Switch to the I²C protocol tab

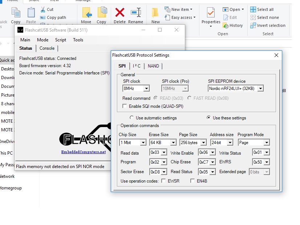point(137,66)
